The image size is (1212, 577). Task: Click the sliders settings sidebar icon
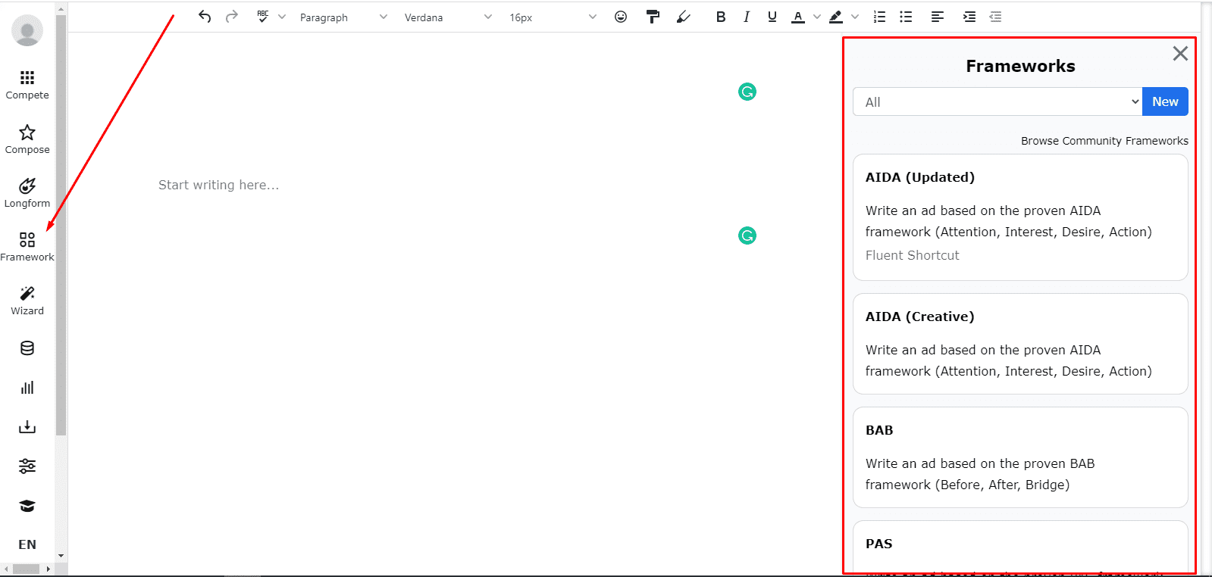(x=27, y=466)
